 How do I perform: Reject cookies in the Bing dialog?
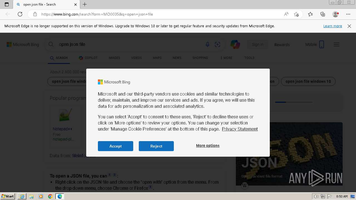click(x=156, y=146)
